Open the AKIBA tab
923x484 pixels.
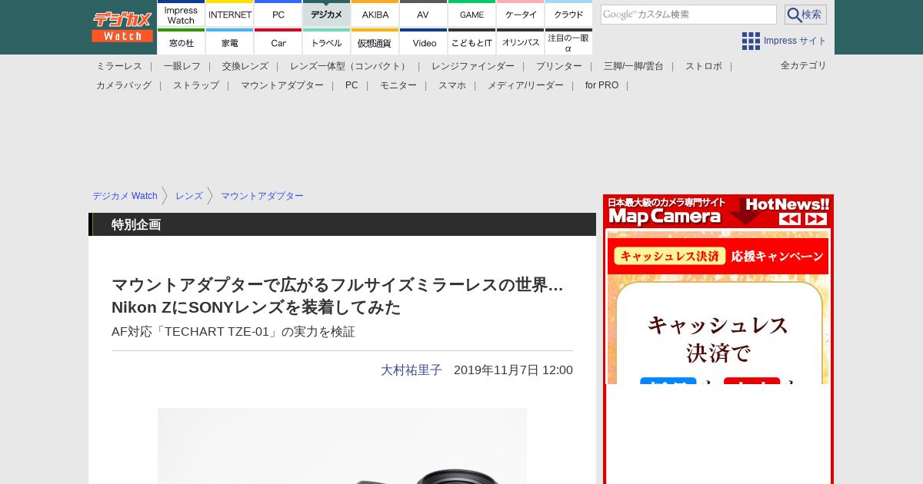[x=375, y=14]
